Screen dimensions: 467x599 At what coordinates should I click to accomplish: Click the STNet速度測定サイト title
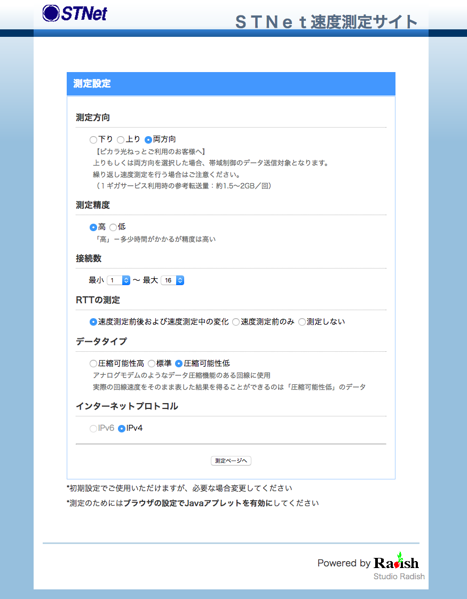click(x=327, y=22)
